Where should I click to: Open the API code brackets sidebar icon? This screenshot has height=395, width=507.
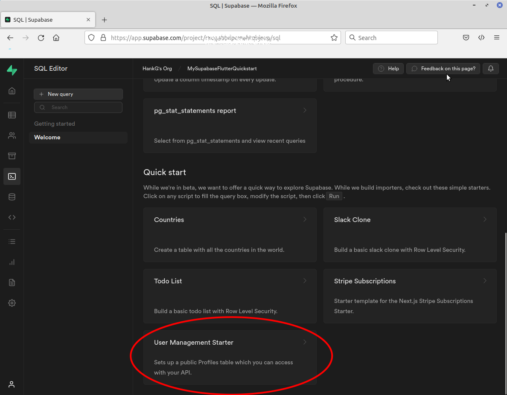click(x=12, y=217)
